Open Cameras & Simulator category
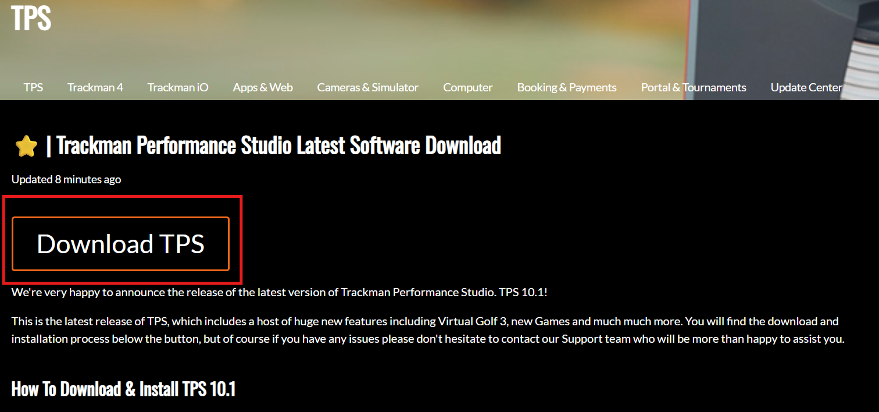Viewport: 879px width, 412px height. tap(367, 87)
